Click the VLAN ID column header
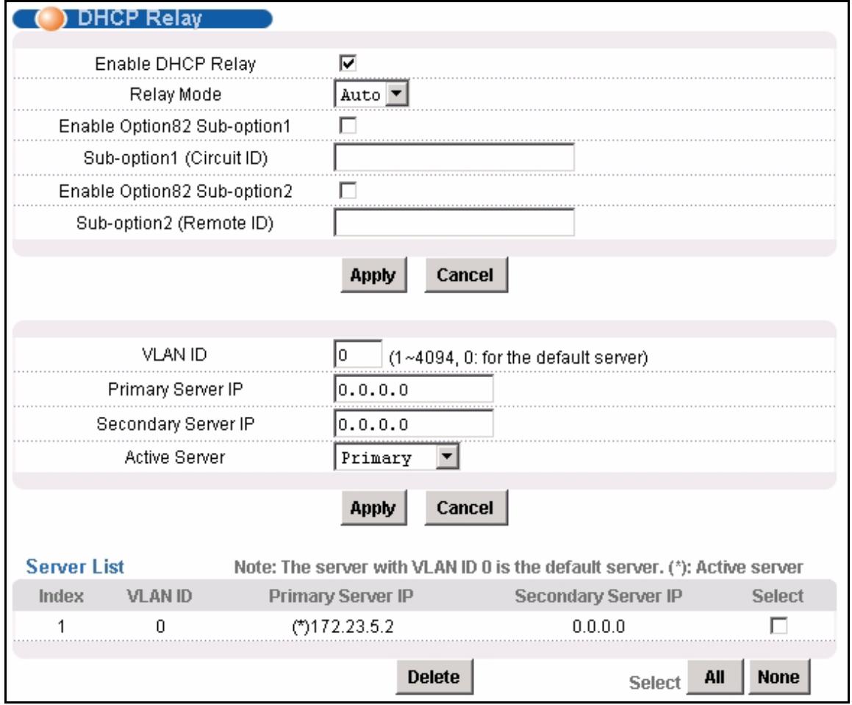This screenshot has width=852, height=705. 160,596
